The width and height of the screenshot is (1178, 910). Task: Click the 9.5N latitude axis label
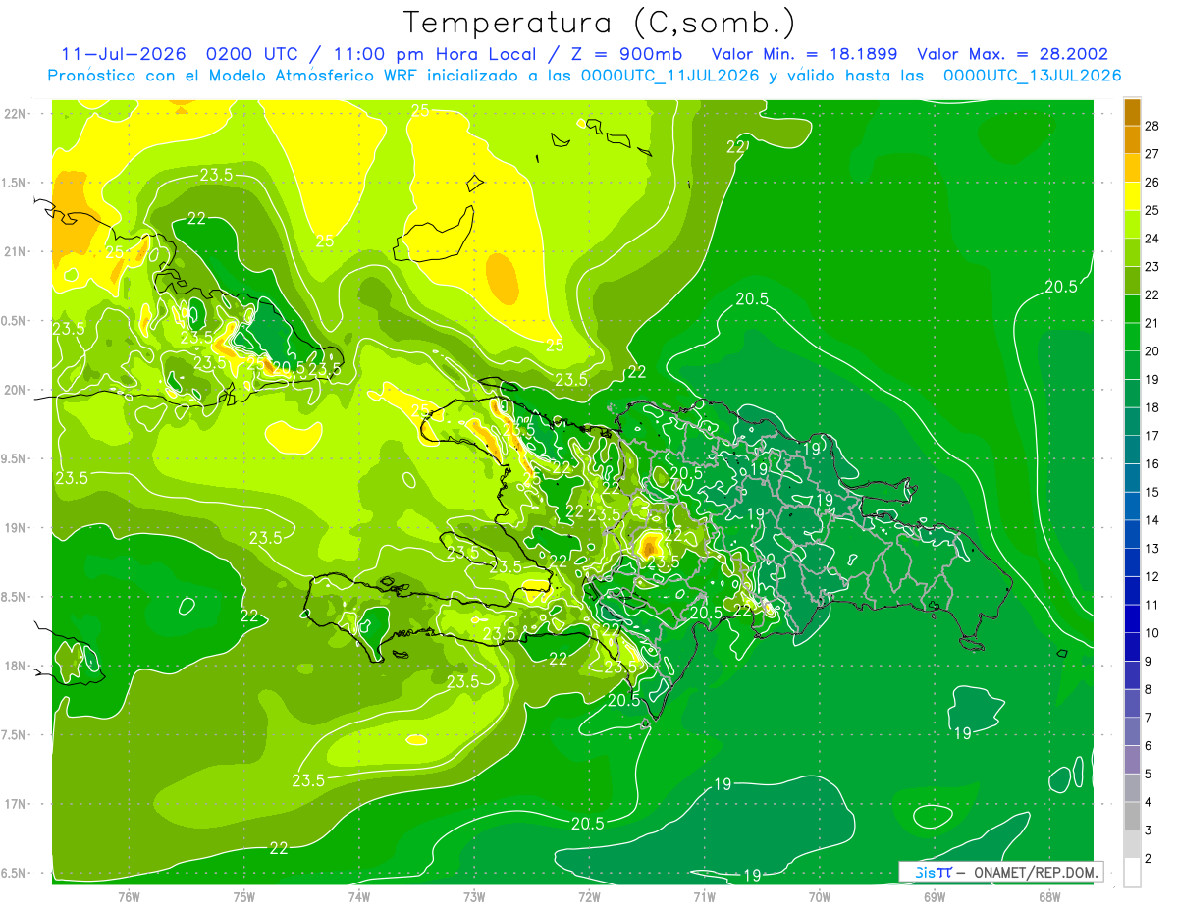tap(14, 458)
